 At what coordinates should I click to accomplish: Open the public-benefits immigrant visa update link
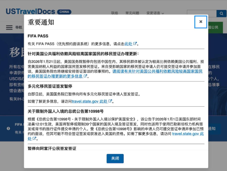pyautogui.click(x=157, y=71)
